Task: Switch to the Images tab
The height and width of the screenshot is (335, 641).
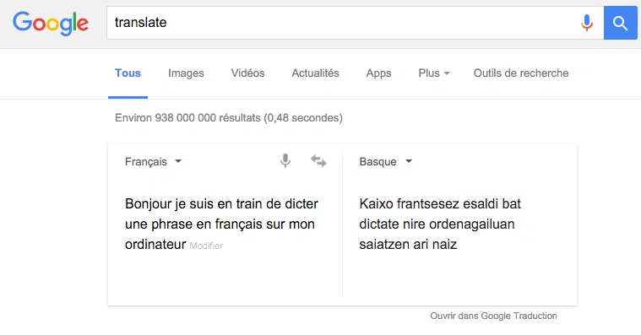Action: click(186, 73)
